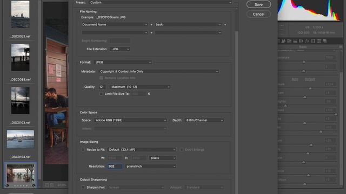Open the Metadata Copyright & Contact Info dropdown
Screen dimensions: 346x194
[x=158, y=72]
